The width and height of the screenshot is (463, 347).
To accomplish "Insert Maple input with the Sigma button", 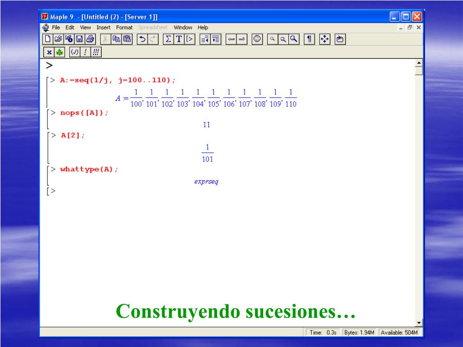I will tap(168, 39).
